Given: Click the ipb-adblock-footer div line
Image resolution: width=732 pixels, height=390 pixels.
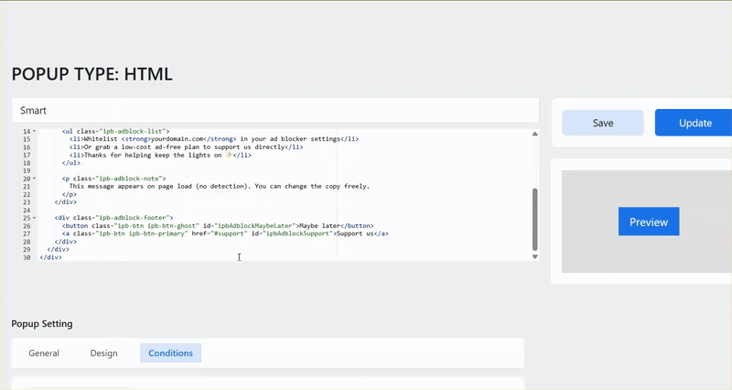Looking at the screenshot, I should (x=113, y=218).
